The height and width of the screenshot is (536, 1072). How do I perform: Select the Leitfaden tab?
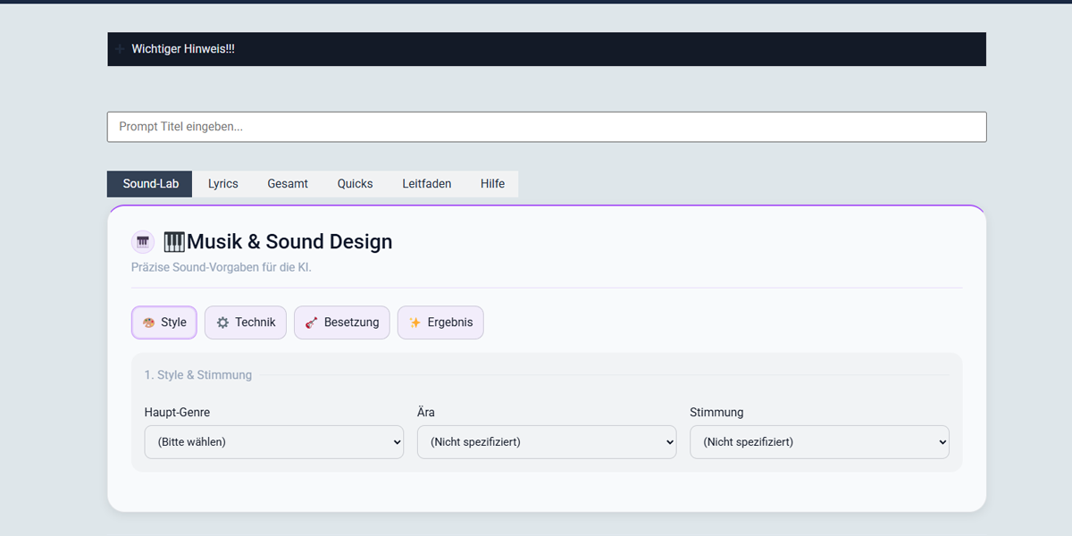coord(426,184)
